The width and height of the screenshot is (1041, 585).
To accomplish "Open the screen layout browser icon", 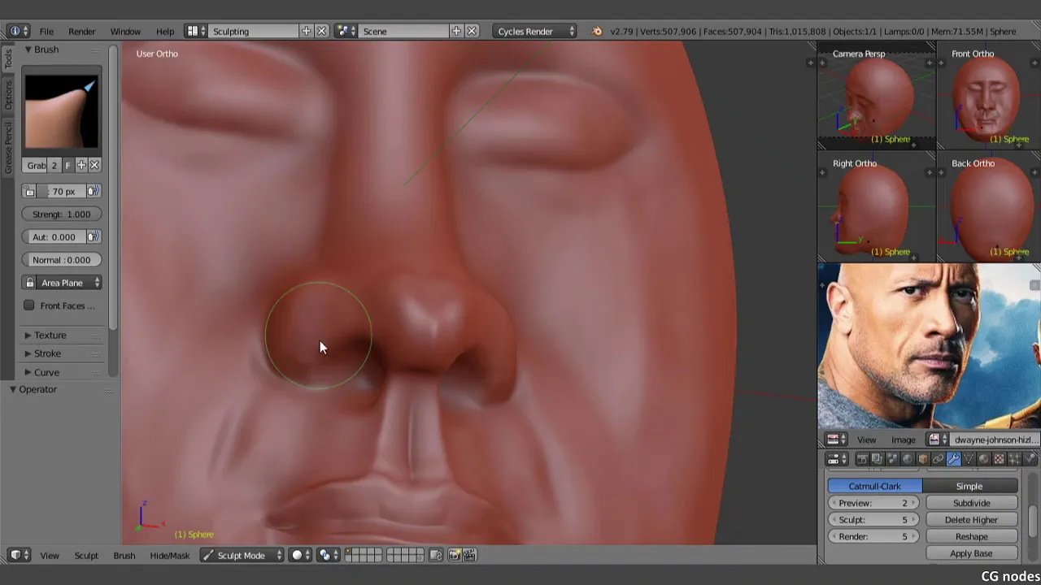I will point(196,31).
